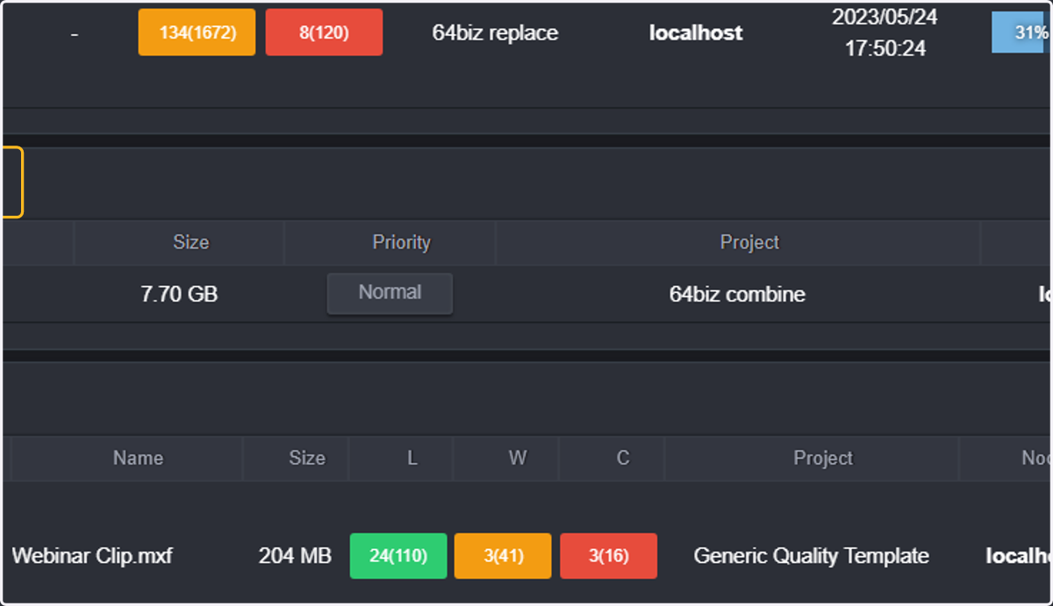Click the orange 134(1672) warnings badge
Screen dimensions: 1053x606
point(197,32)
